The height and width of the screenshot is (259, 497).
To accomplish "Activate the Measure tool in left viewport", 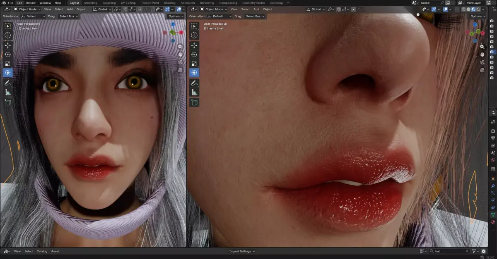I will (8, 92).
